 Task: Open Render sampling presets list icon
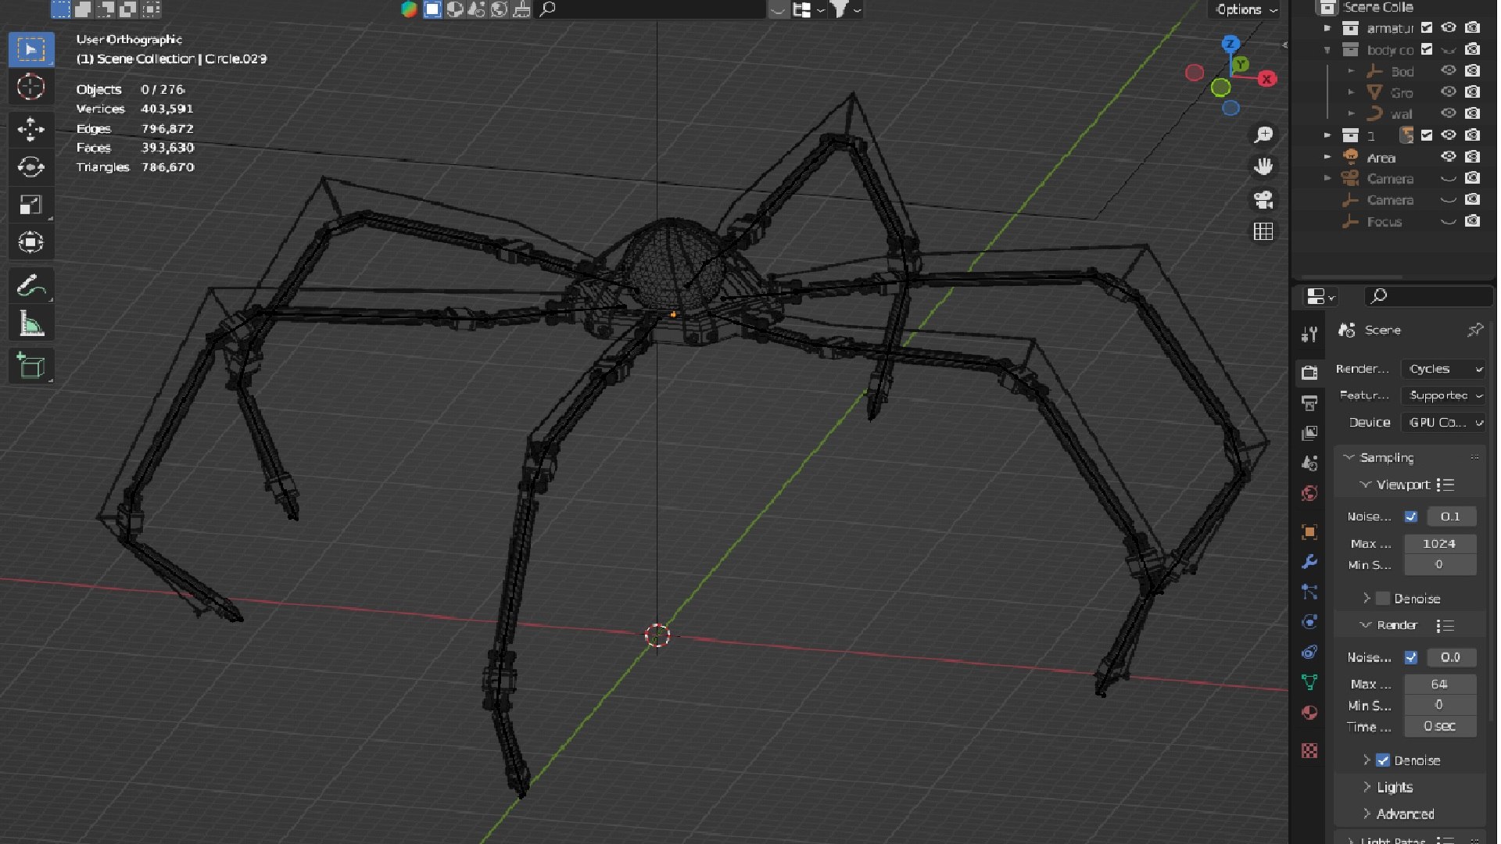pos(1445,626)
